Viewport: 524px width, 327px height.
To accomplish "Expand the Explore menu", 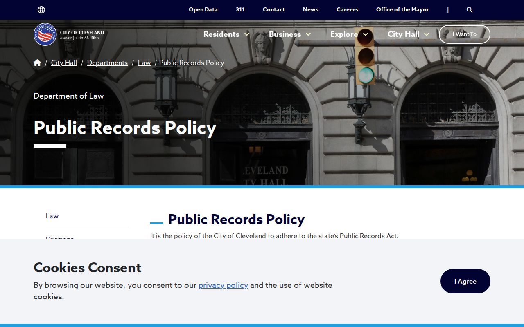I will click(349, 34).
